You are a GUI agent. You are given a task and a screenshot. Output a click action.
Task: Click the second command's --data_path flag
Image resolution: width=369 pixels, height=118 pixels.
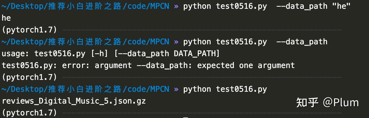pyautogui.click(x=302, y=42)
